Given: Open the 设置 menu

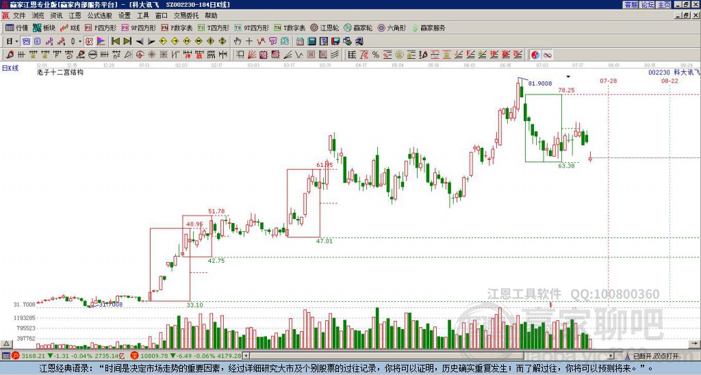Looking at the screenshot, I should pyautogui.click(x=125, y=16).
